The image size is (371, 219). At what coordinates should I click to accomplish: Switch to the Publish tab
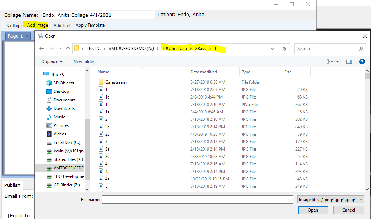(x=12, y=185)
